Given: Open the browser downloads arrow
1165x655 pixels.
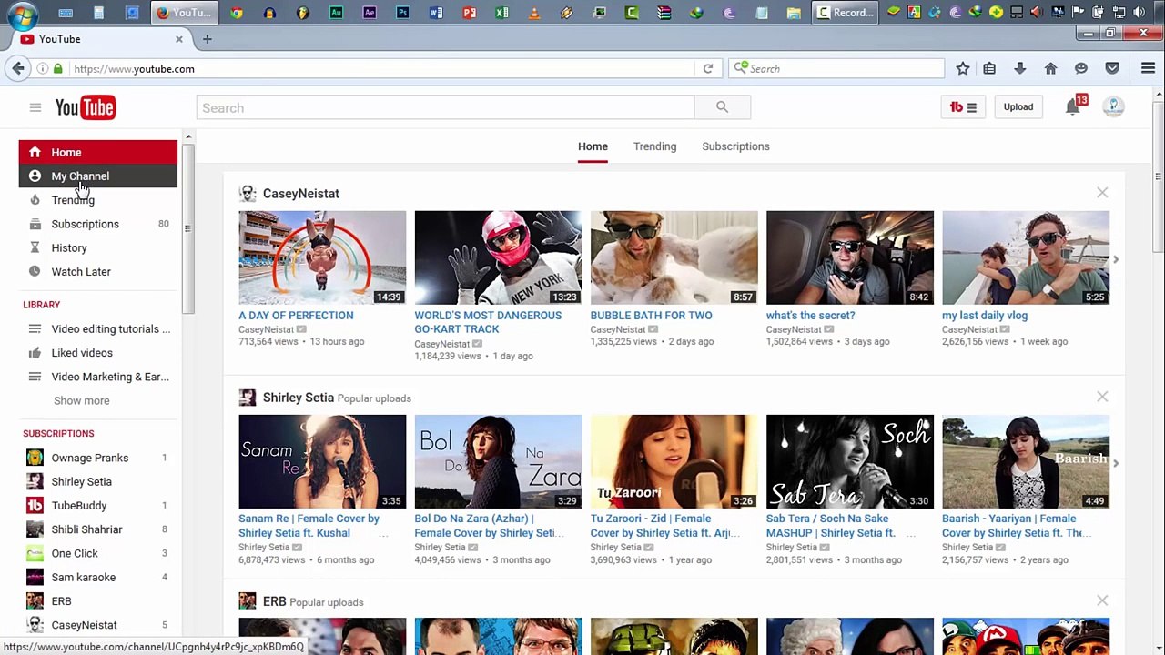Looking at the screenshot, I should click(x=1020, y=68).
